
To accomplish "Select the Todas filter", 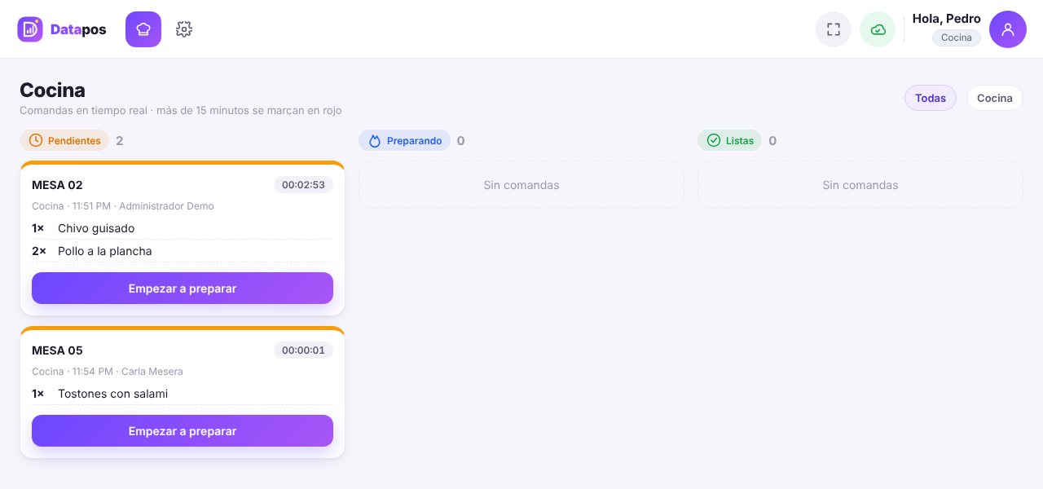I will [931, 98].
